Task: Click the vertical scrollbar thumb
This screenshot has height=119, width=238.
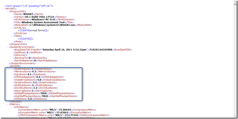Action: (235, 4)
